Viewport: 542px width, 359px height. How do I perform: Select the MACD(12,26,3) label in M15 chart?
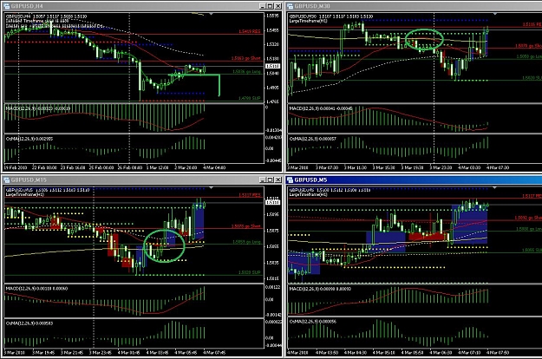pos(36,289)
